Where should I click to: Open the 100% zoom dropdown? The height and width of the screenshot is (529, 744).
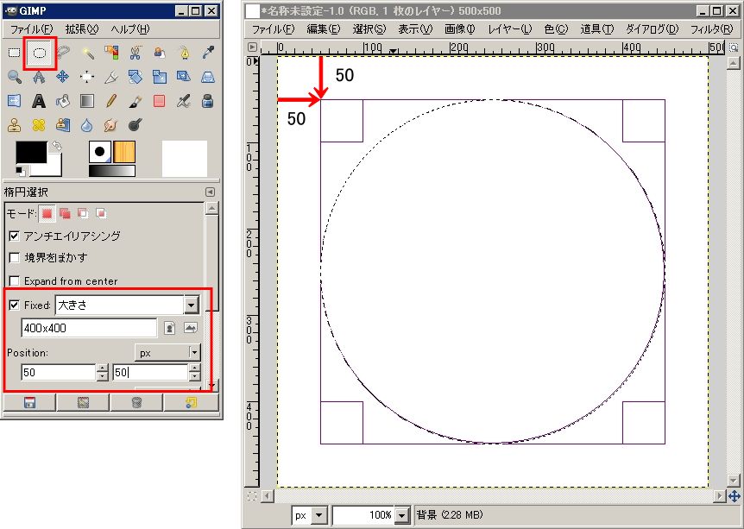pyautogui.click(x=402, y=515)
